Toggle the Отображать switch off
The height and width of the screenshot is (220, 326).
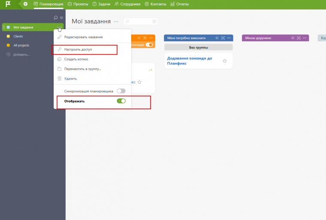pos(121,101)
